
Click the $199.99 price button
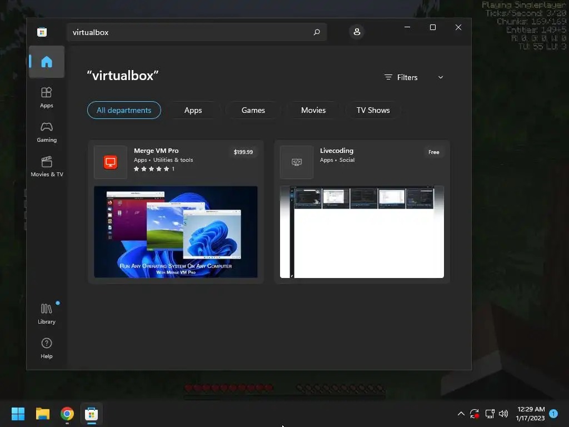pyautogui.click(x=243, y=152)
